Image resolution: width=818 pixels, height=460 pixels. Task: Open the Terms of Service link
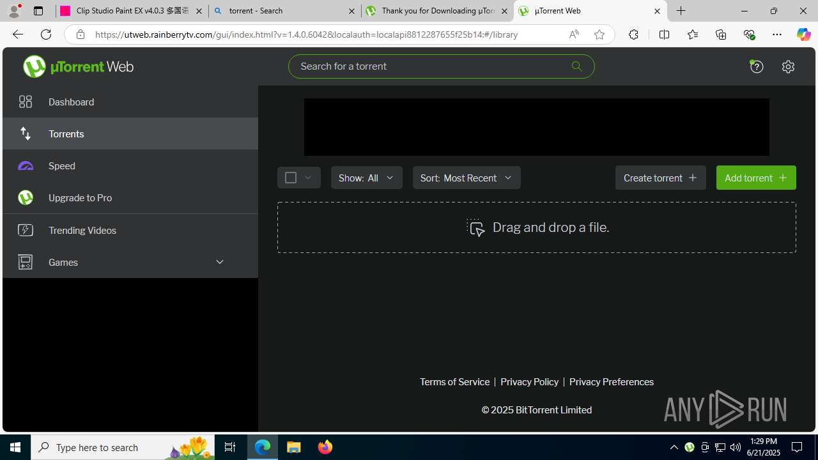pyautogui.click(x=454, y=381)
